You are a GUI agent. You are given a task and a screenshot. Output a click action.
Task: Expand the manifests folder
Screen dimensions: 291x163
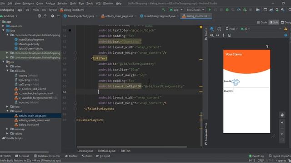pyautogui.click(x=3, y=26)
